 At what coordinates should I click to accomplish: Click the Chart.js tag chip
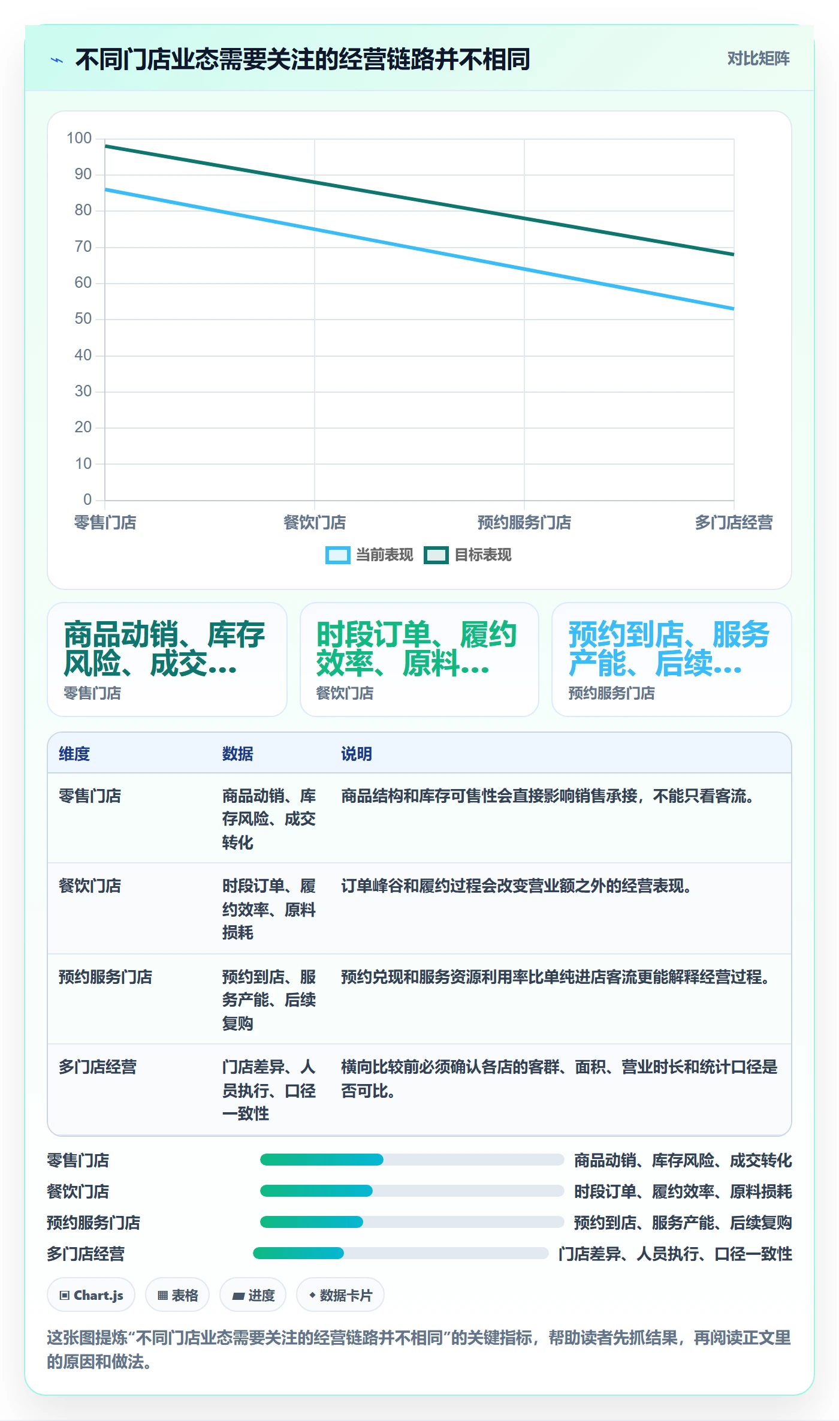(91, 1295)
